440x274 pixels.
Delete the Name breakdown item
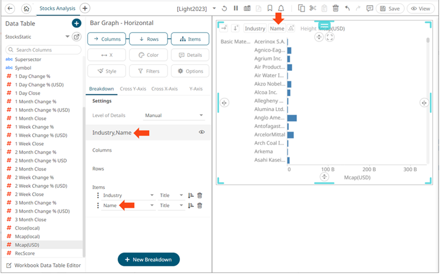pyautogui.click(x=200, y=206)
